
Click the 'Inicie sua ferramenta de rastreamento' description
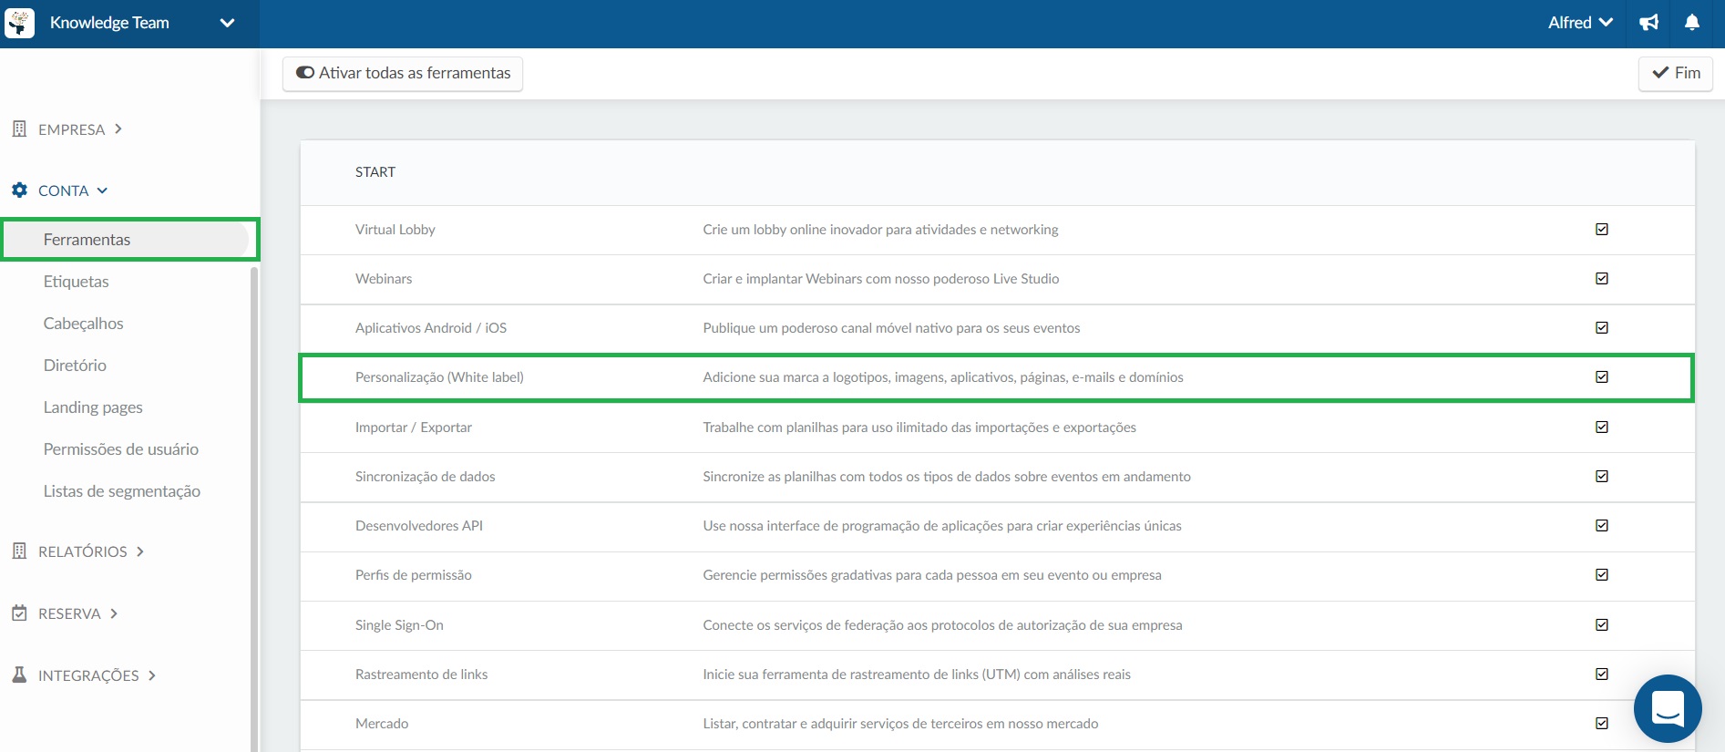coord(917,675)
